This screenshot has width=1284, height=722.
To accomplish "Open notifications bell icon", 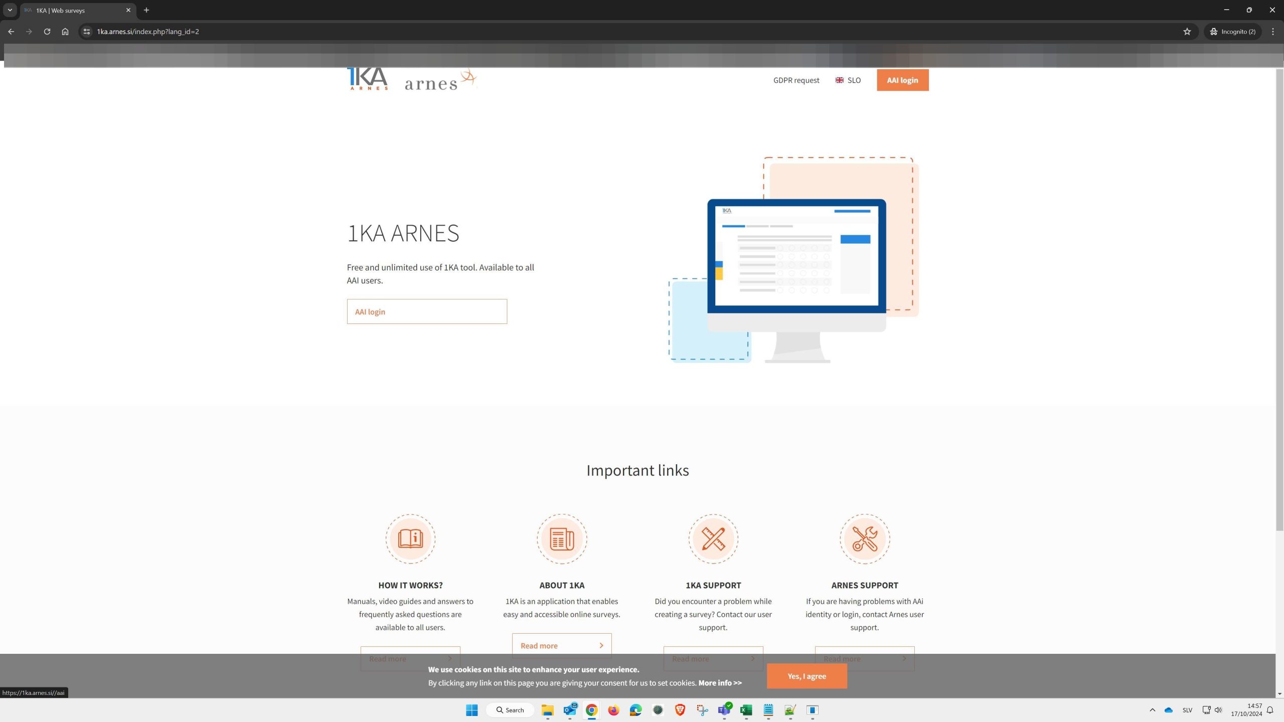I will (x=1270, y=710).
